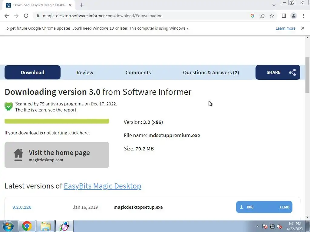The image size is (310, 232).
Task: Expand the tab search dropdown arrow
Action: click(x=274, y=5)
